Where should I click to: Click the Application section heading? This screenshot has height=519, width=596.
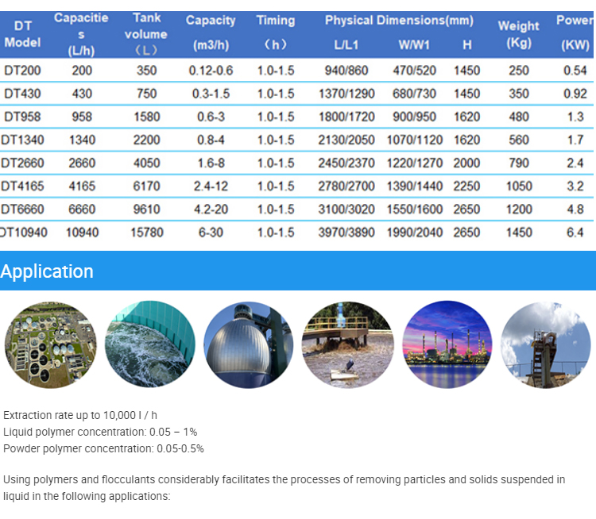click(47, 271)
